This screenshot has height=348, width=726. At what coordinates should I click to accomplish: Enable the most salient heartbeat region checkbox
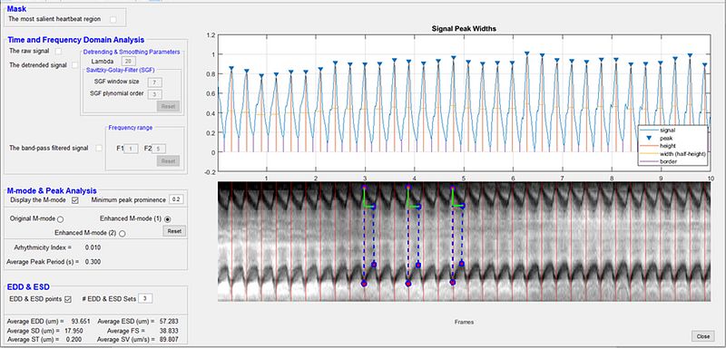113,19
